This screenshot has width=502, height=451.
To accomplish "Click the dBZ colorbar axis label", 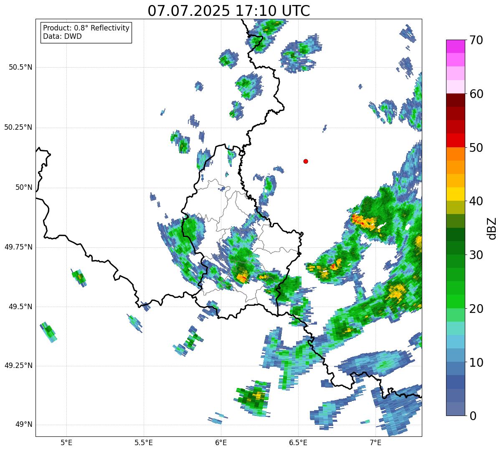I will pyautogui.click(x=492, y=228).
